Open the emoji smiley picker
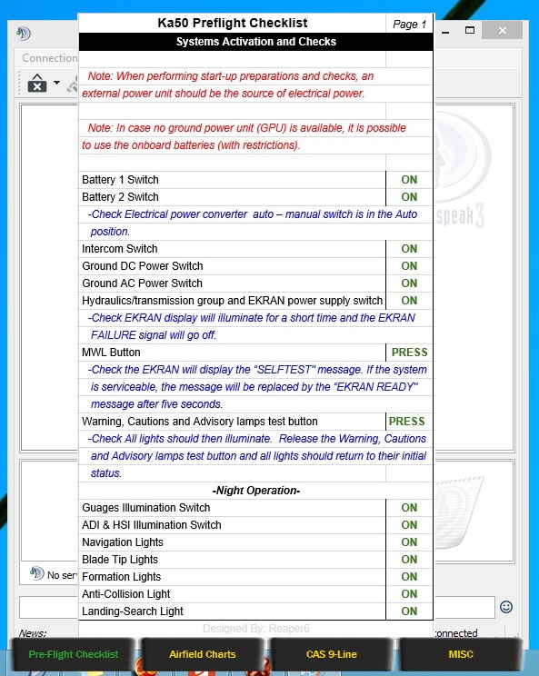Screen dimensions: 539x676 click(505, 607)
